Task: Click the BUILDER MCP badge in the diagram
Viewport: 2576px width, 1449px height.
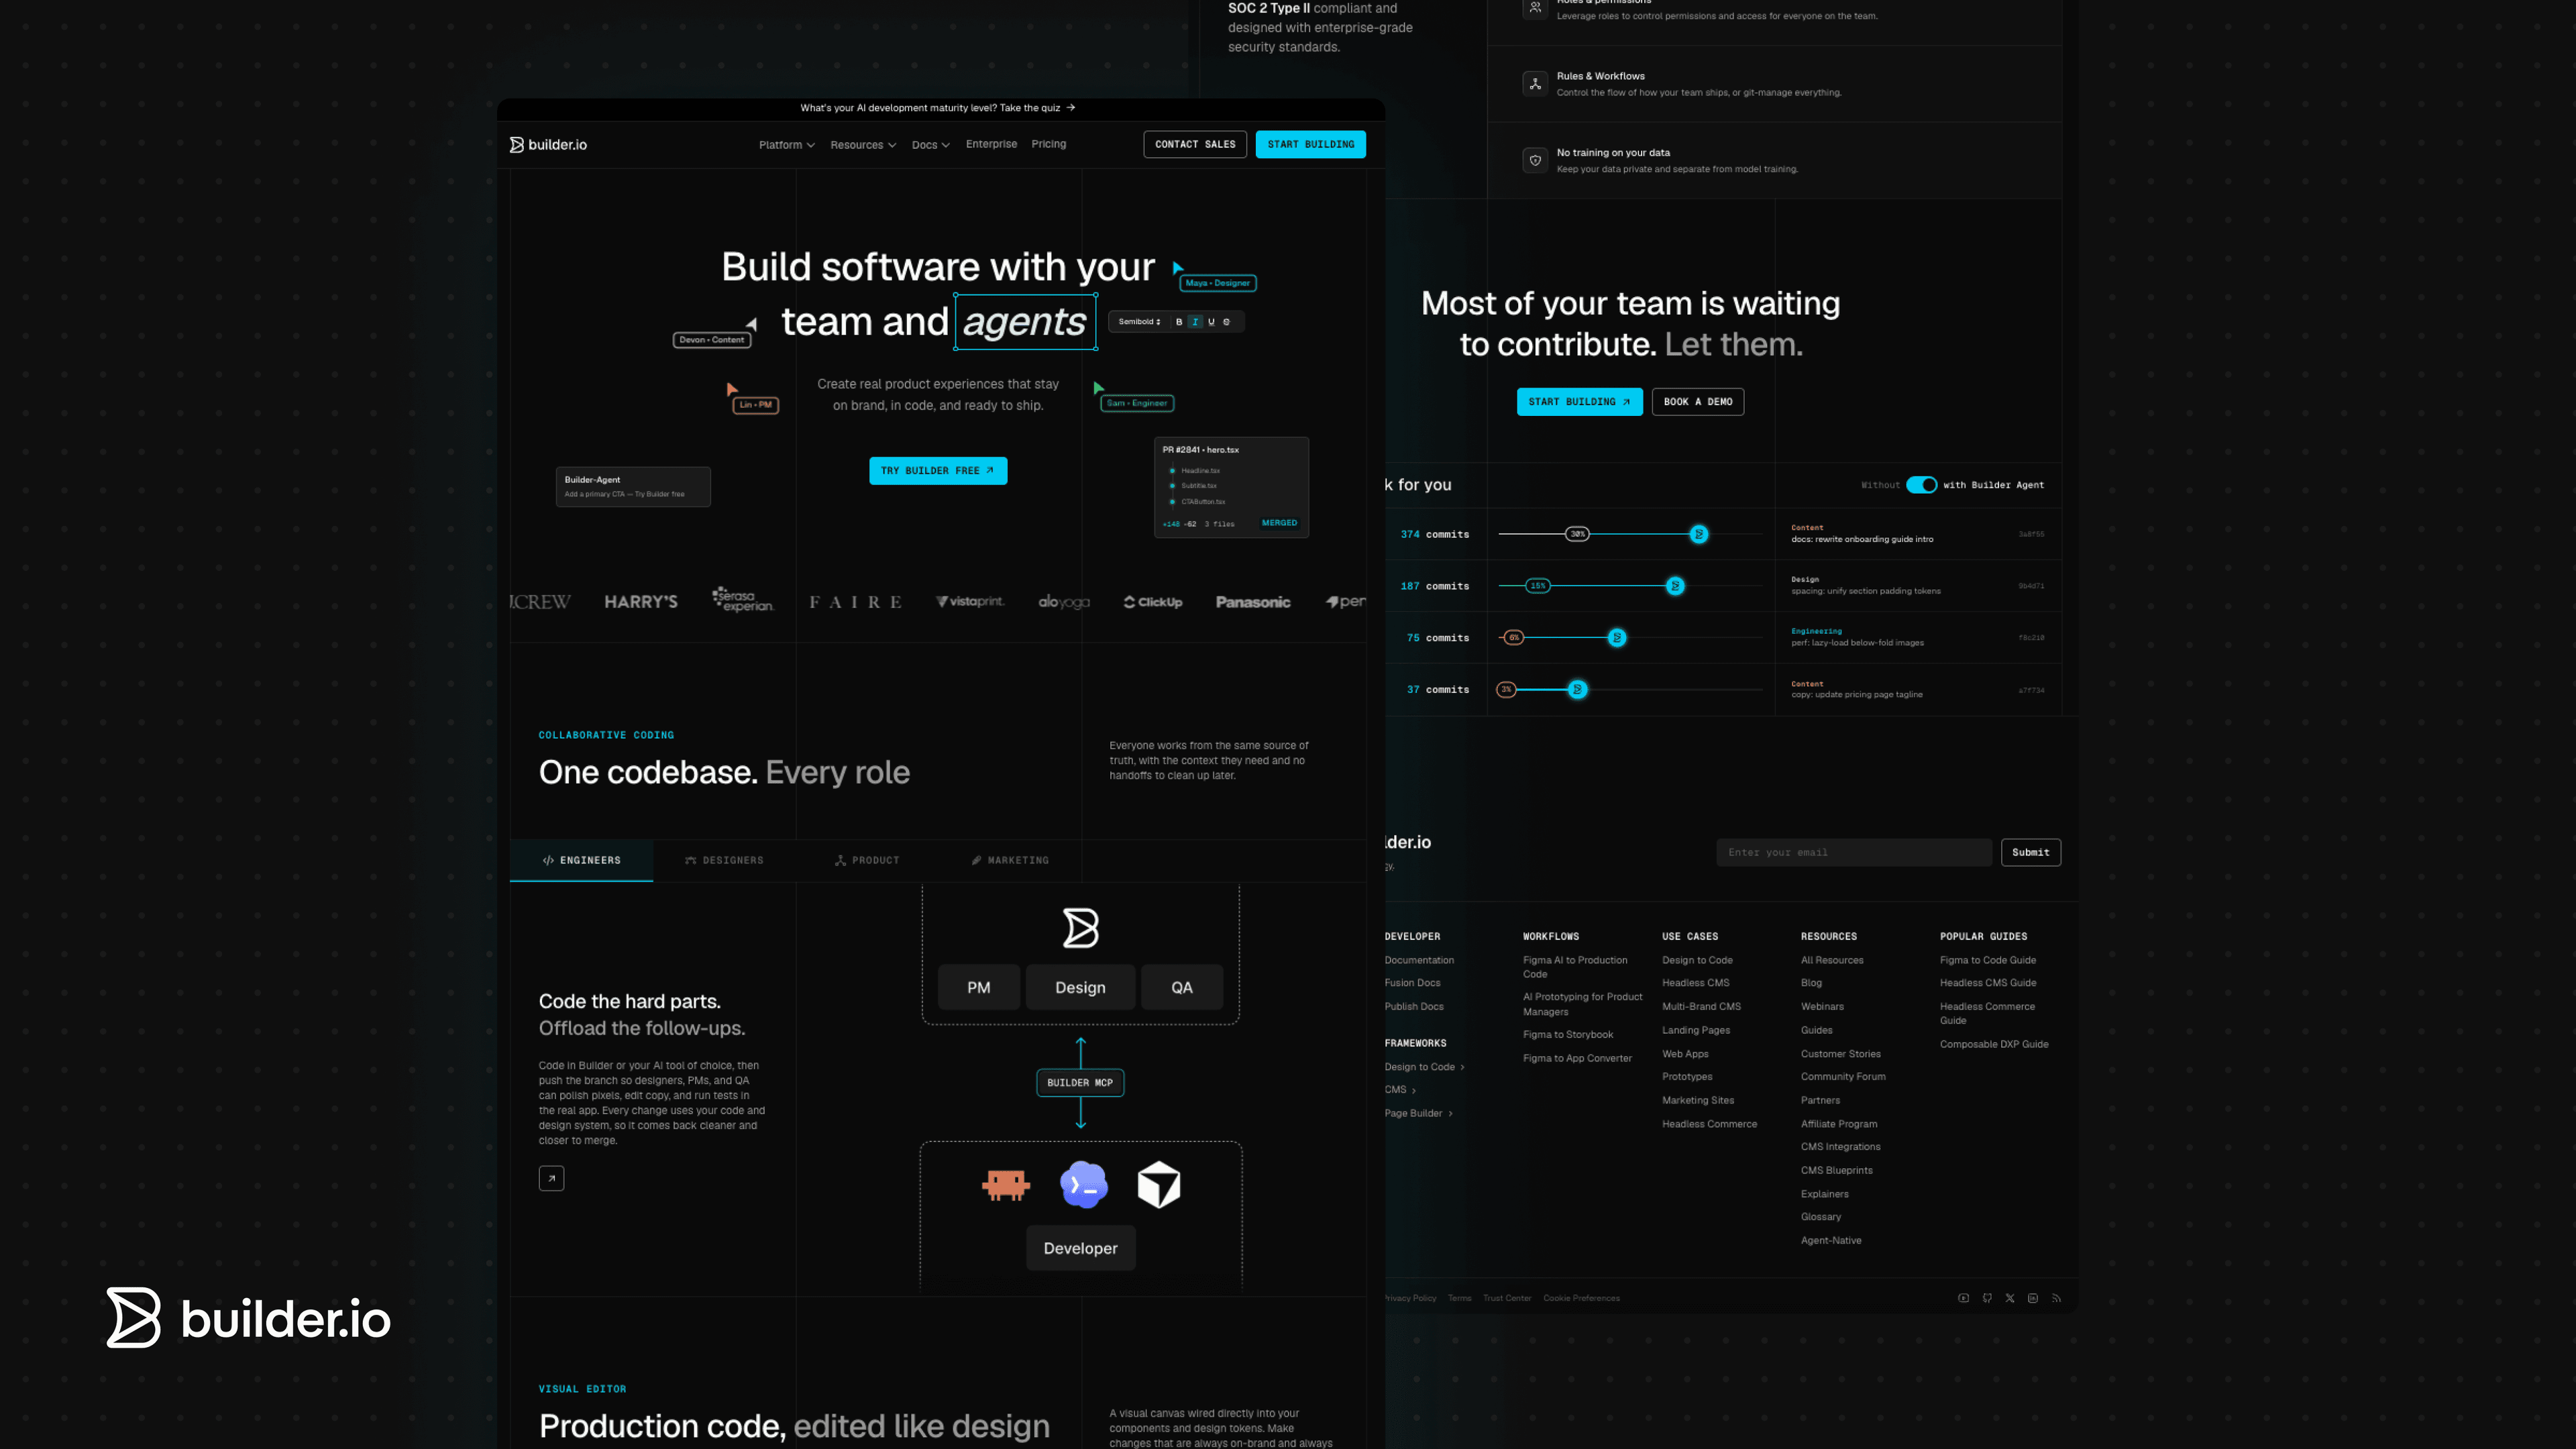Action: (x=1080, y=1083)
